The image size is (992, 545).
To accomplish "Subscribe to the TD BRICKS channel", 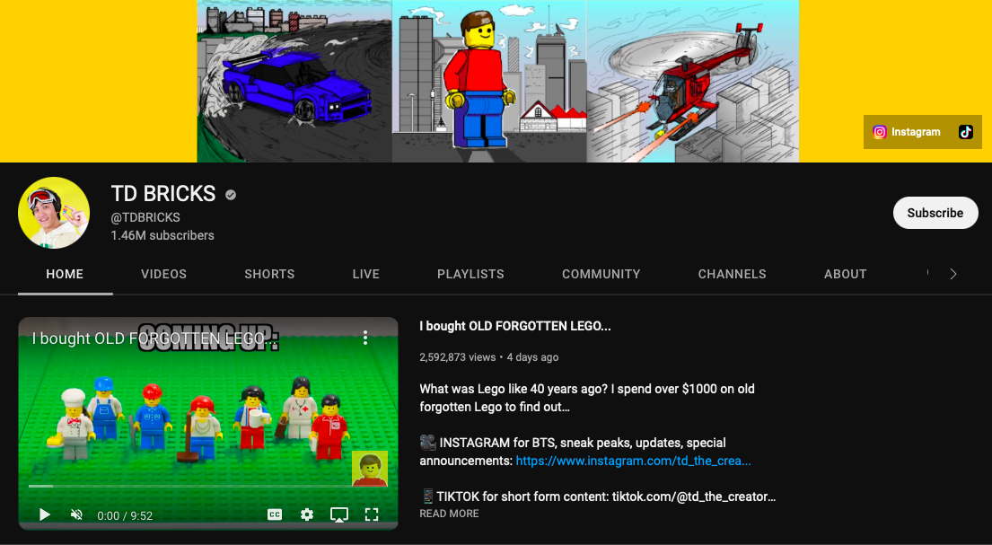I will point(935,213).
